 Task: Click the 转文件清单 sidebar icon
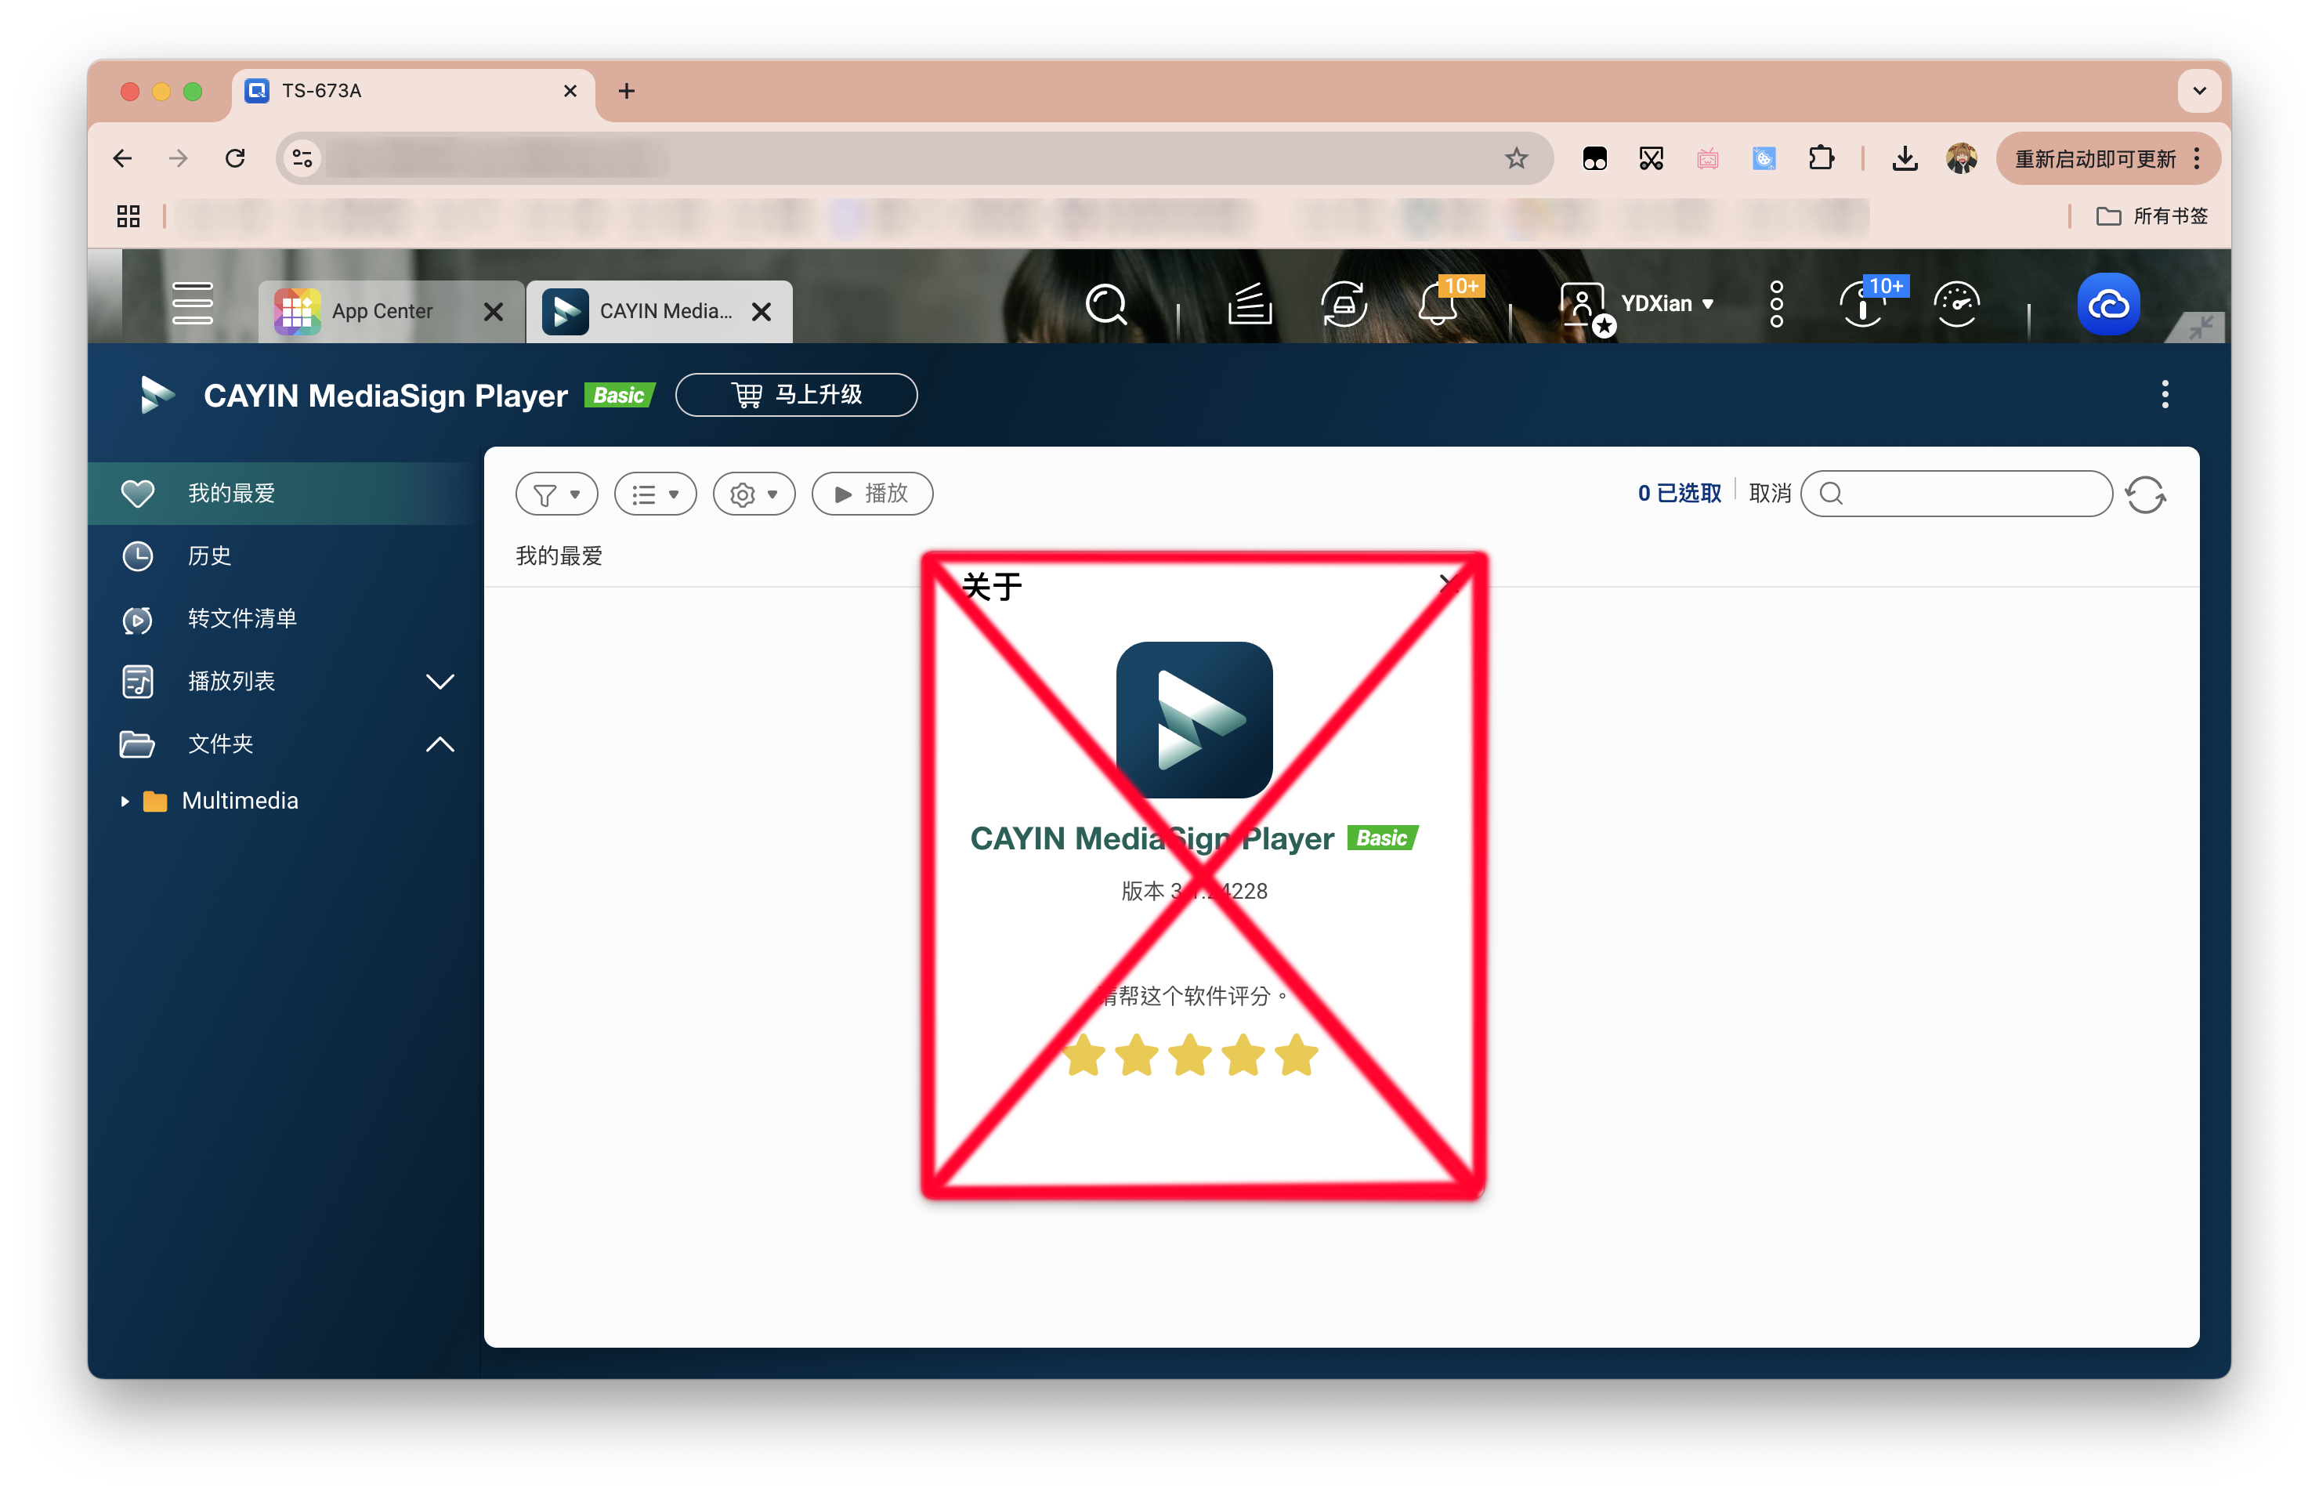[138, 619]
